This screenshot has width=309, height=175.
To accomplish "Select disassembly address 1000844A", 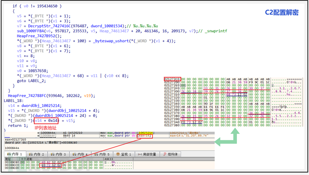I will (x=48, y=133).
